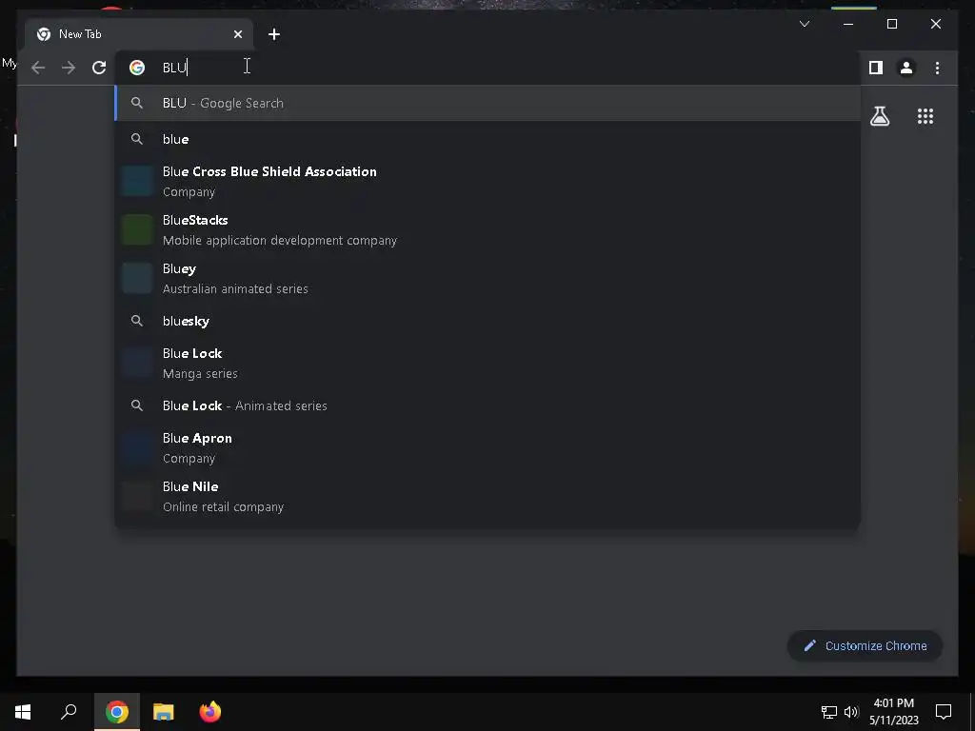Open the notification center icon
Image resolution: width=975 pixels, height=731 pixels.
click(x=944, y=712)
